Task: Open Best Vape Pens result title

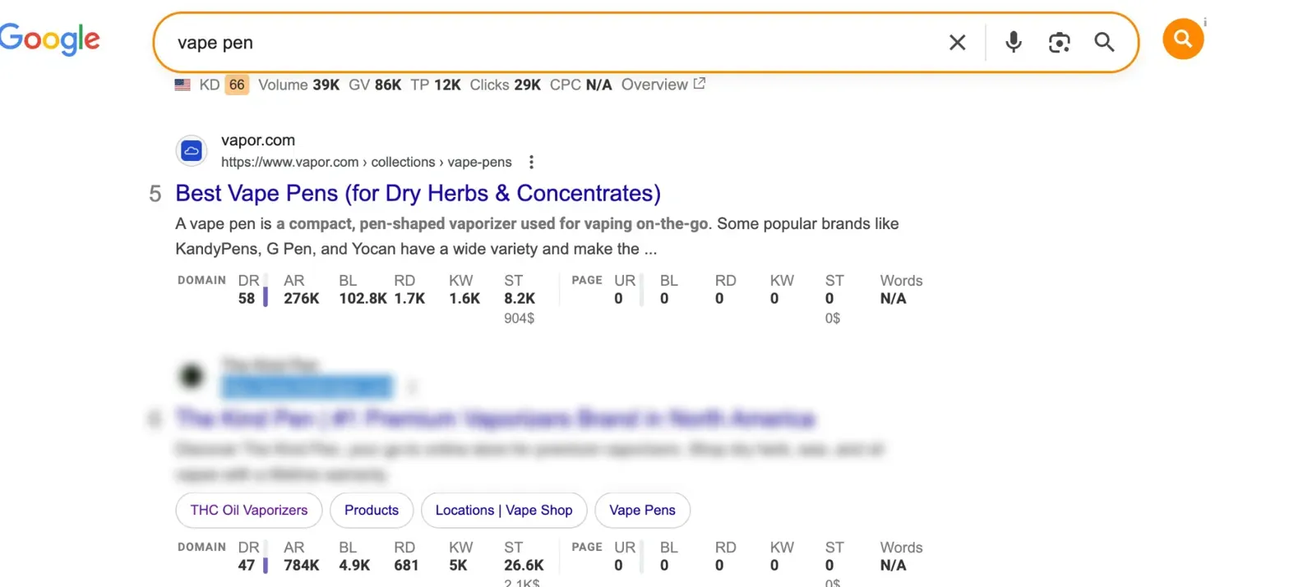Action: pyautogui.click(x=418, y=194)
